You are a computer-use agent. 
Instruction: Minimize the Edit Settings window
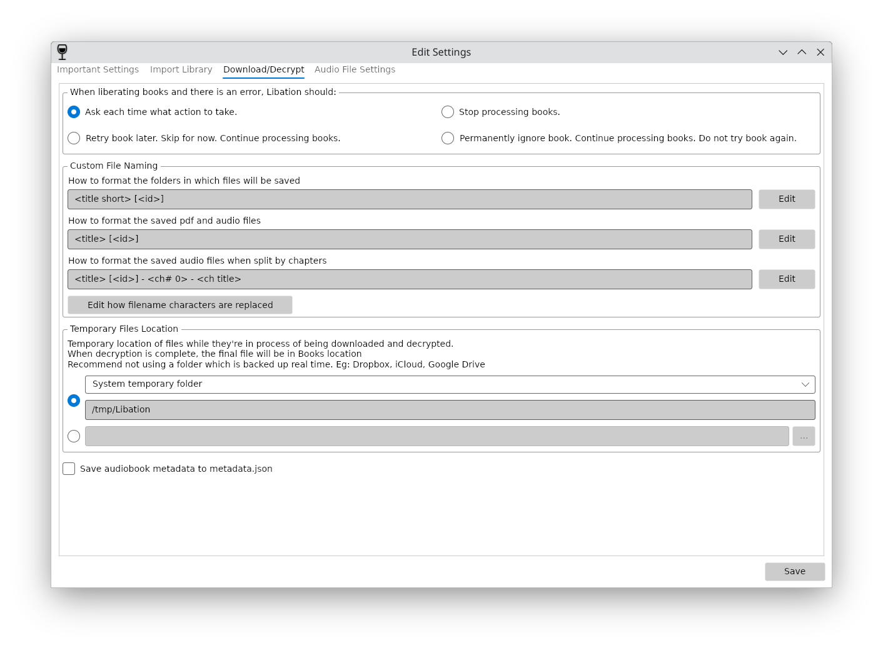coord(782,52)
